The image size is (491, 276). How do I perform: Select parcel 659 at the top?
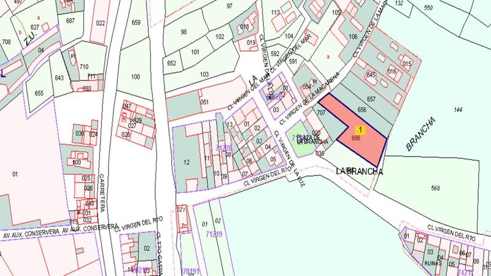click(x=136, y=23)
